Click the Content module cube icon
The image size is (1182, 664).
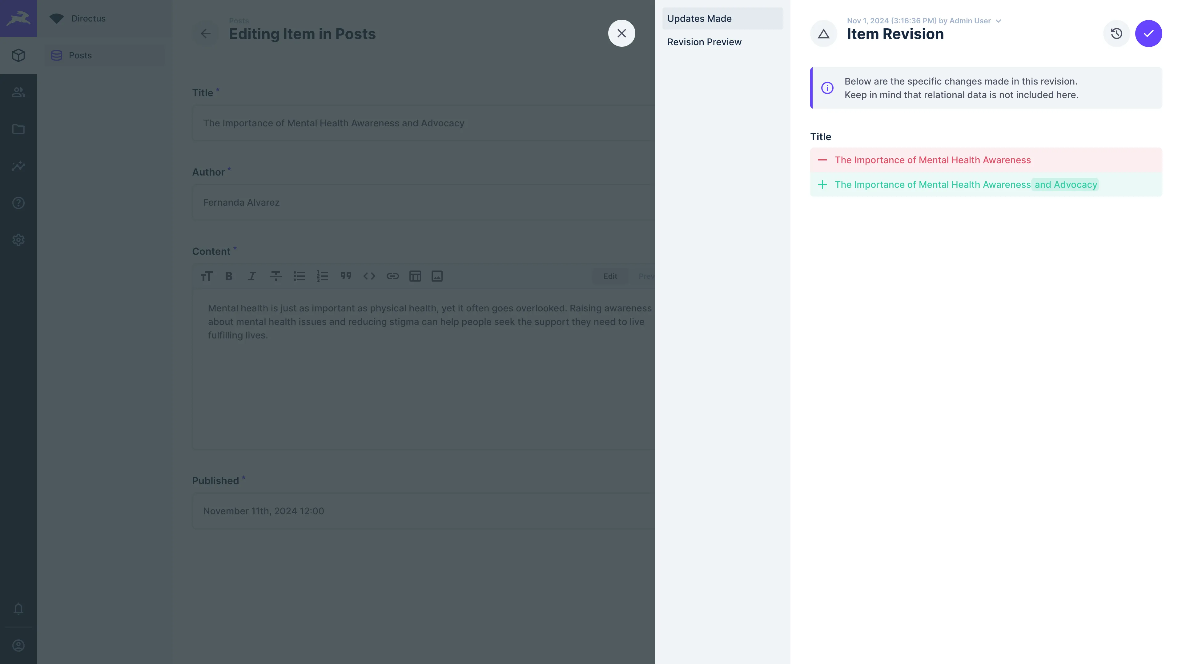(18, 55)
